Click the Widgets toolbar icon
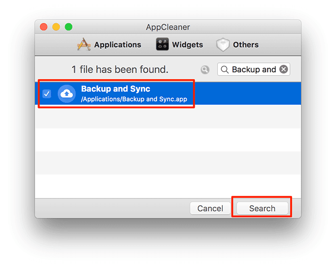The width and height of the screenshot is (336, 268). click(163, 45)
